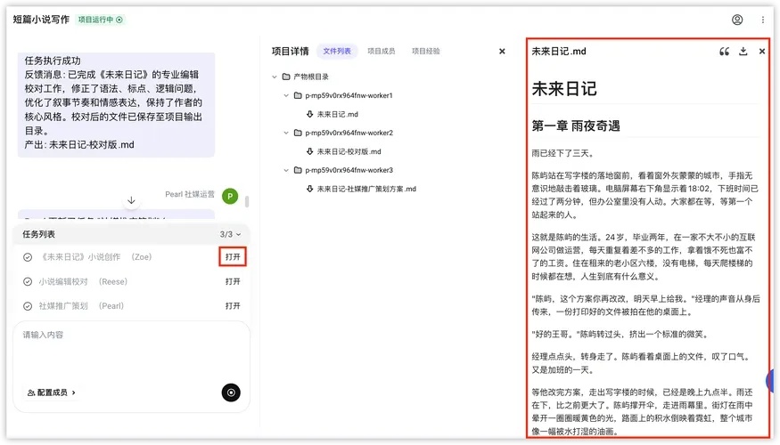Click the 产物根目录 label
The width and height of the screenshot is (780, 445).
311,77
